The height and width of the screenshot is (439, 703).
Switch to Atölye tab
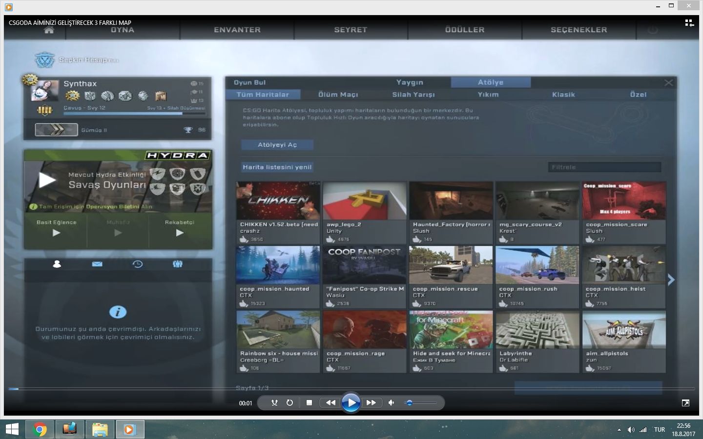point(490,82)
